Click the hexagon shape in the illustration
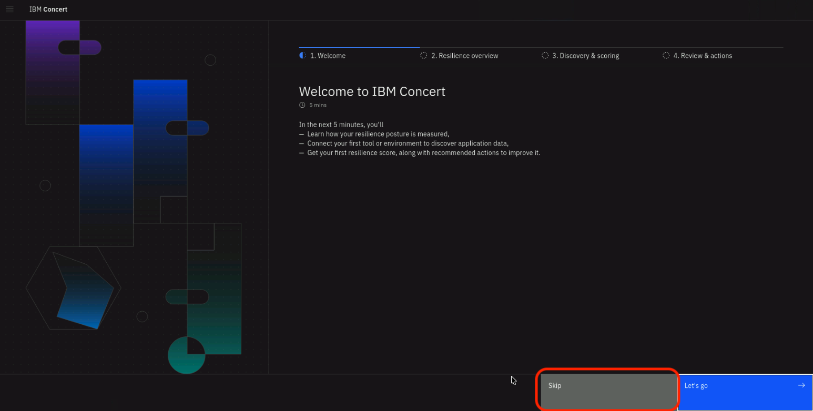 pos(74,288)
